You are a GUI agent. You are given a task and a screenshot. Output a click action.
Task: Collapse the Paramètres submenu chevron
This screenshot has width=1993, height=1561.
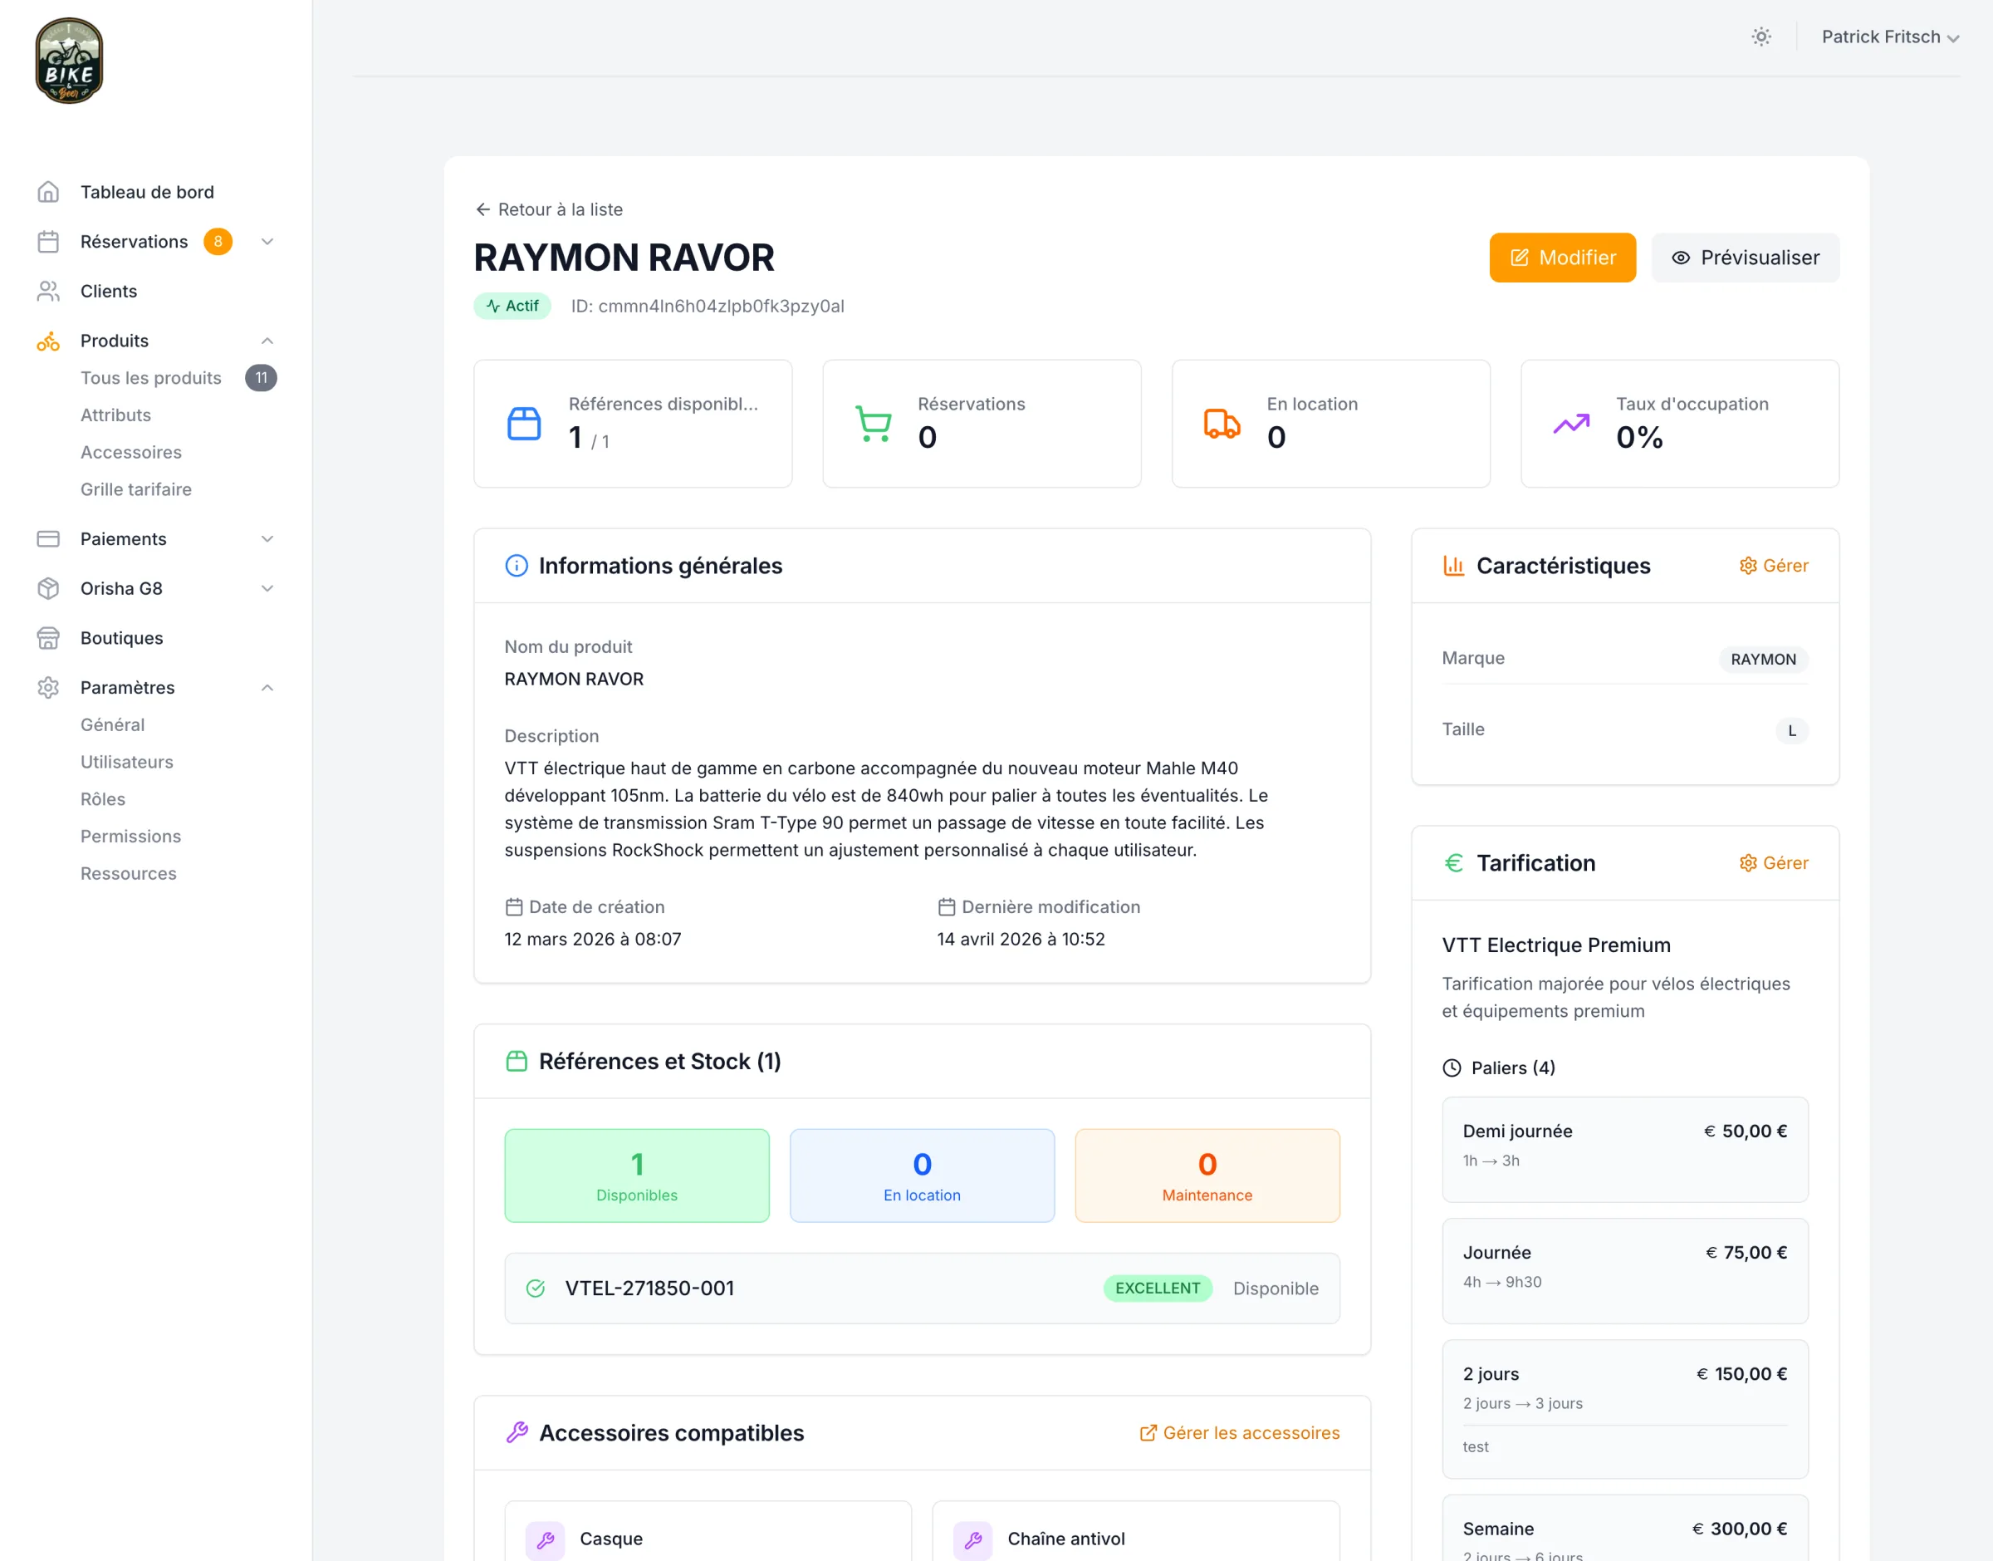(x=267, y=687)
